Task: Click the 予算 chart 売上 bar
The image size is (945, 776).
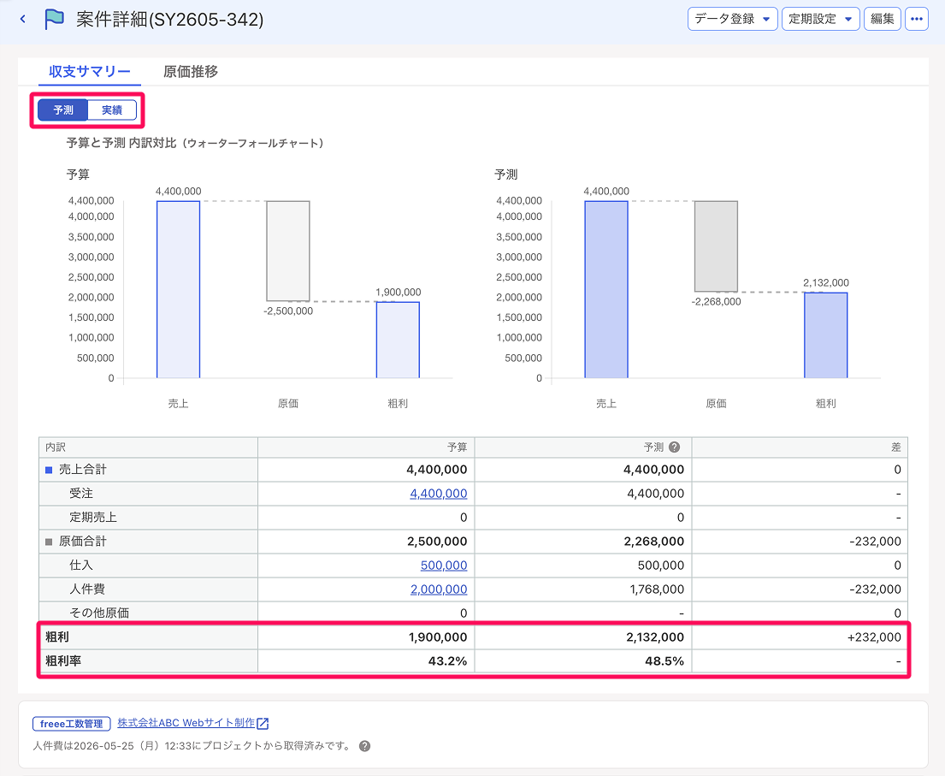Action: click(179, 289)
